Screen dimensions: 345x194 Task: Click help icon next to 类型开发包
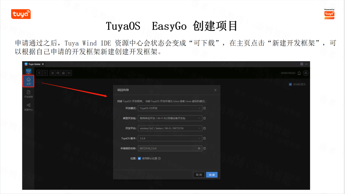[204, 118]
